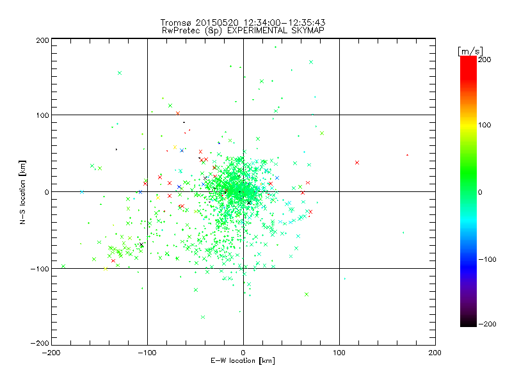Click the N-S axis tick label '200'

42,40
